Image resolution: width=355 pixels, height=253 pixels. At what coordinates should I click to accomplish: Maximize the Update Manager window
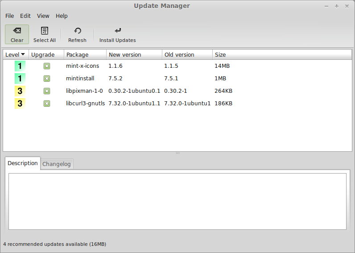point(337,6)
